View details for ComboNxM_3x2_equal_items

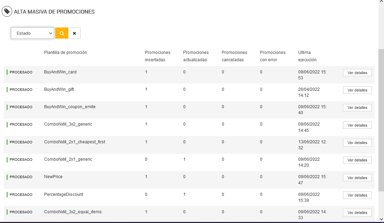click(x=357, y=213)
